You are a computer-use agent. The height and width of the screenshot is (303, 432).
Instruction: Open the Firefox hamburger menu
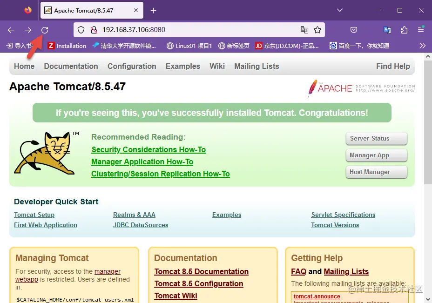pos(421,29)
